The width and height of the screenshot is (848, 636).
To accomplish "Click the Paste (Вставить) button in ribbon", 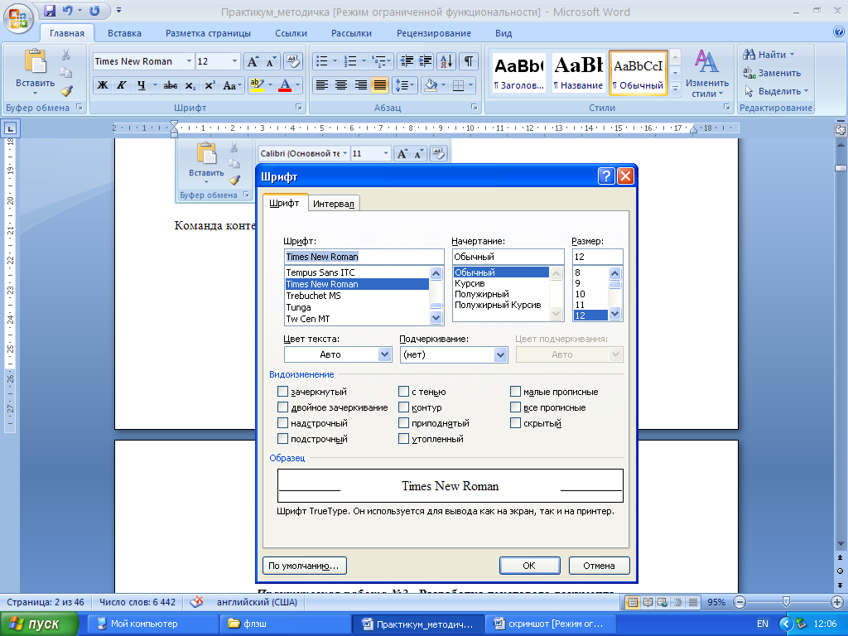I will [x=35, y=71].
